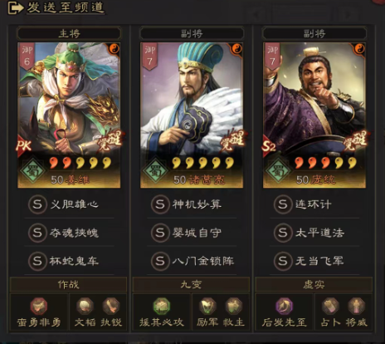Open the 援其必攻 tactic icon

[x=162, y=306]
